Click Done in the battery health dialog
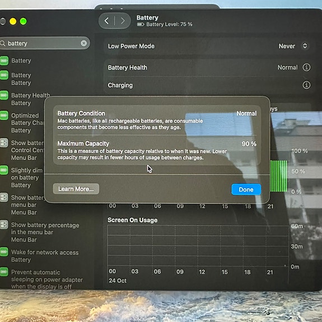 tap(246, 189)
